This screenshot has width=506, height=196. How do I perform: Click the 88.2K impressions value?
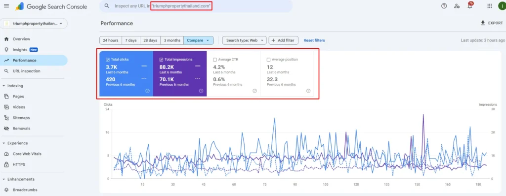[x=167, y=67]
